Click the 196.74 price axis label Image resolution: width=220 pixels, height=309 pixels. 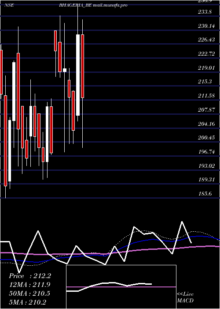click(206, 151)
